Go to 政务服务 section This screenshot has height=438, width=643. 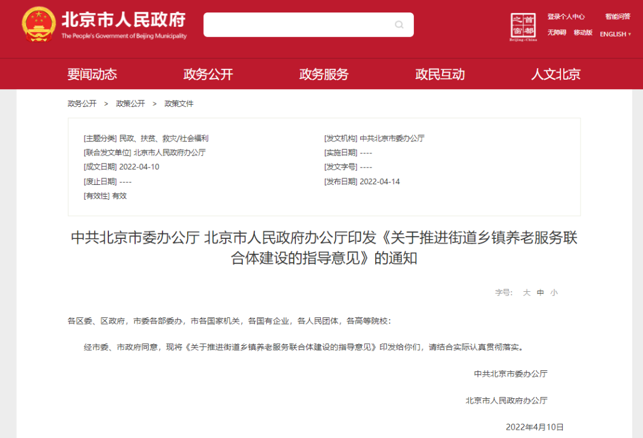pyautogui.click(x=324, y=74)
